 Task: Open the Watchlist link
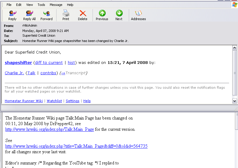pos(54,101)
